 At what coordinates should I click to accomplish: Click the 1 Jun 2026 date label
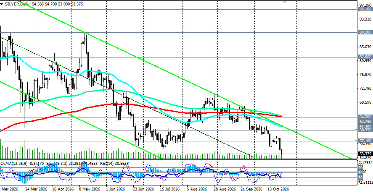(116, 189)
